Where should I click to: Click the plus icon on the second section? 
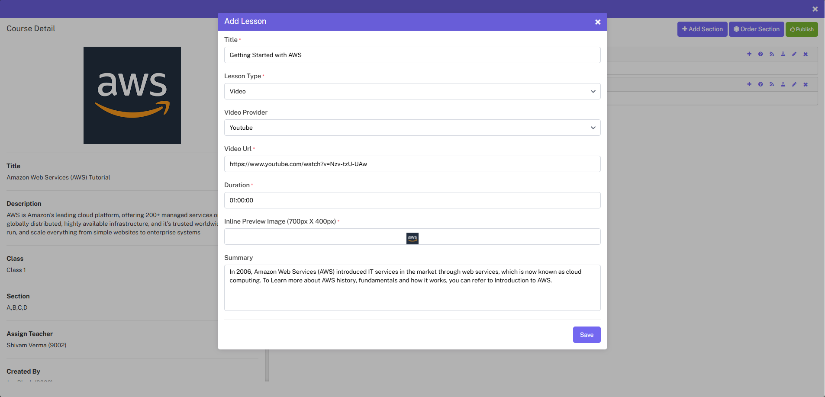749,84
